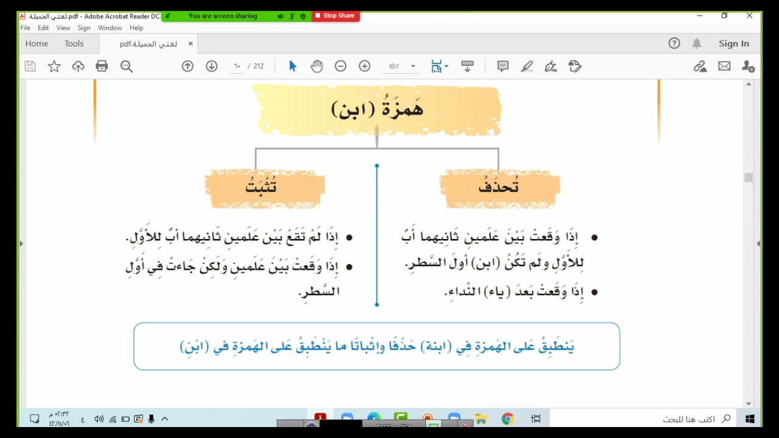This screenshot has width=779, height=438.
Task: Click the upload to cloud icon
Action: pyautogui.click(x=78, y=66)
